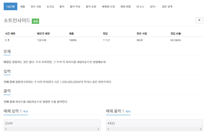This screenshot has width=217, height=135.
Task: Open the 제출 (submit) tab
Action: (x=23, y=7)
